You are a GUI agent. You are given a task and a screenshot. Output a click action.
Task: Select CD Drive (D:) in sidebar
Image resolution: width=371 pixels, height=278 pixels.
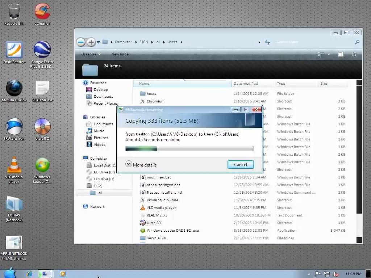101,172
